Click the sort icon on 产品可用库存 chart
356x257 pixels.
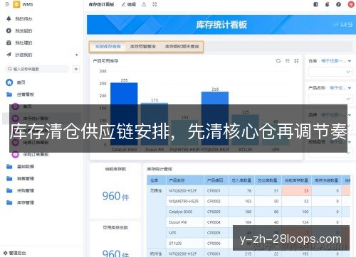pos(288,61)
